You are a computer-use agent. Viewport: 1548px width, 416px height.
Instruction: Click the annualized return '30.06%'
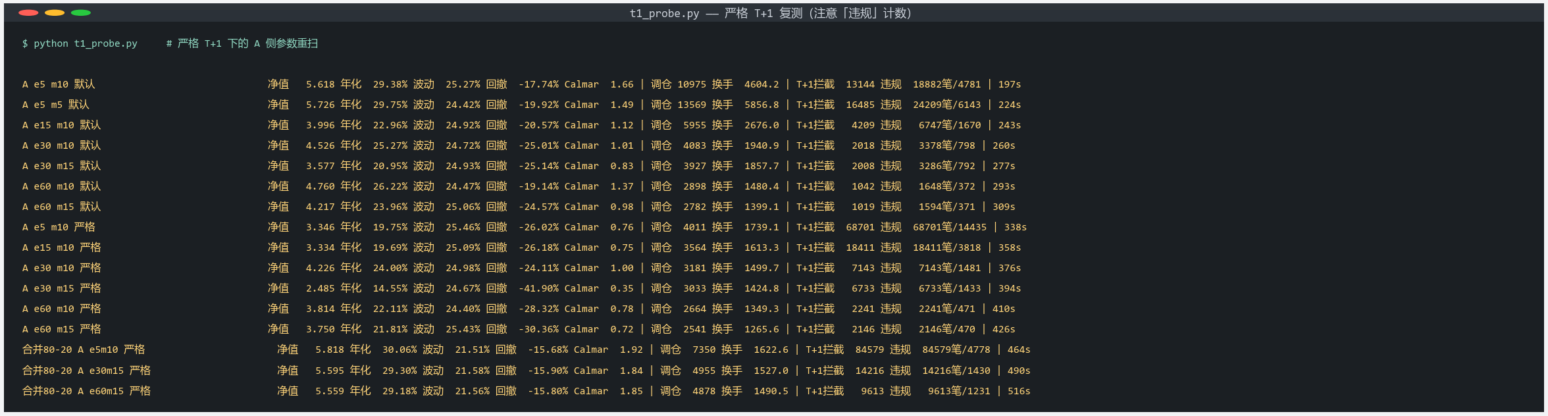point(400,350)
